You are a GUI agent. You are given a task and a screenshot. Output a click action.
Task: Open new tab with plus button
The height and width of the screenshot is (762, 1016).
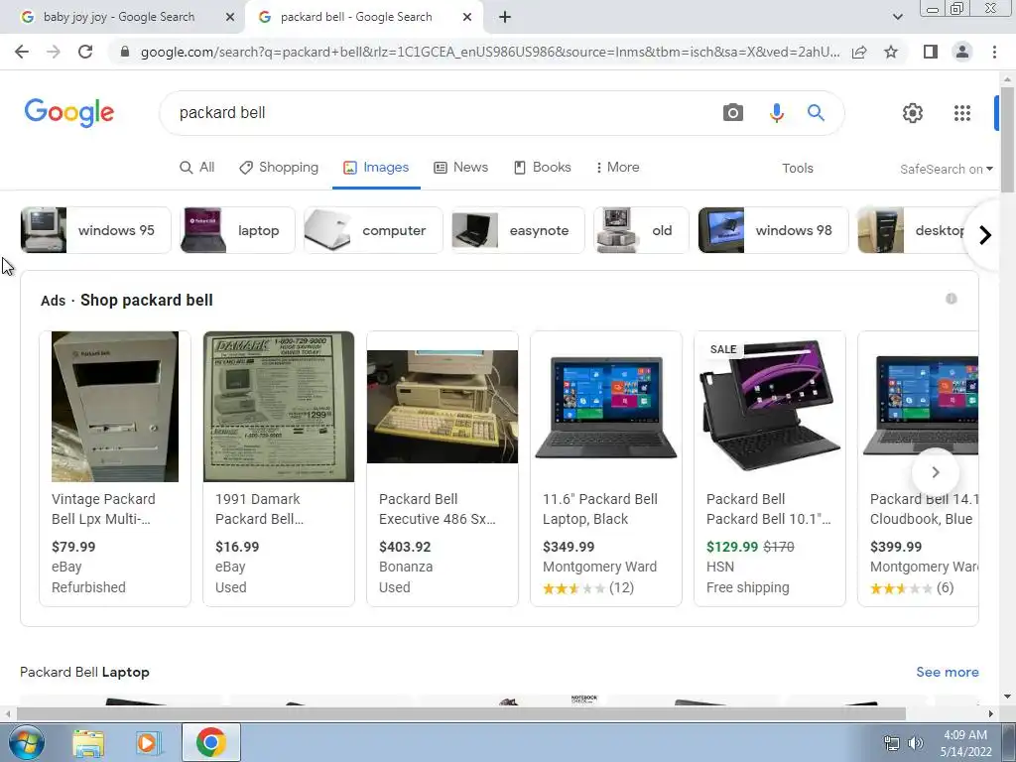click(x=505, y=17)
